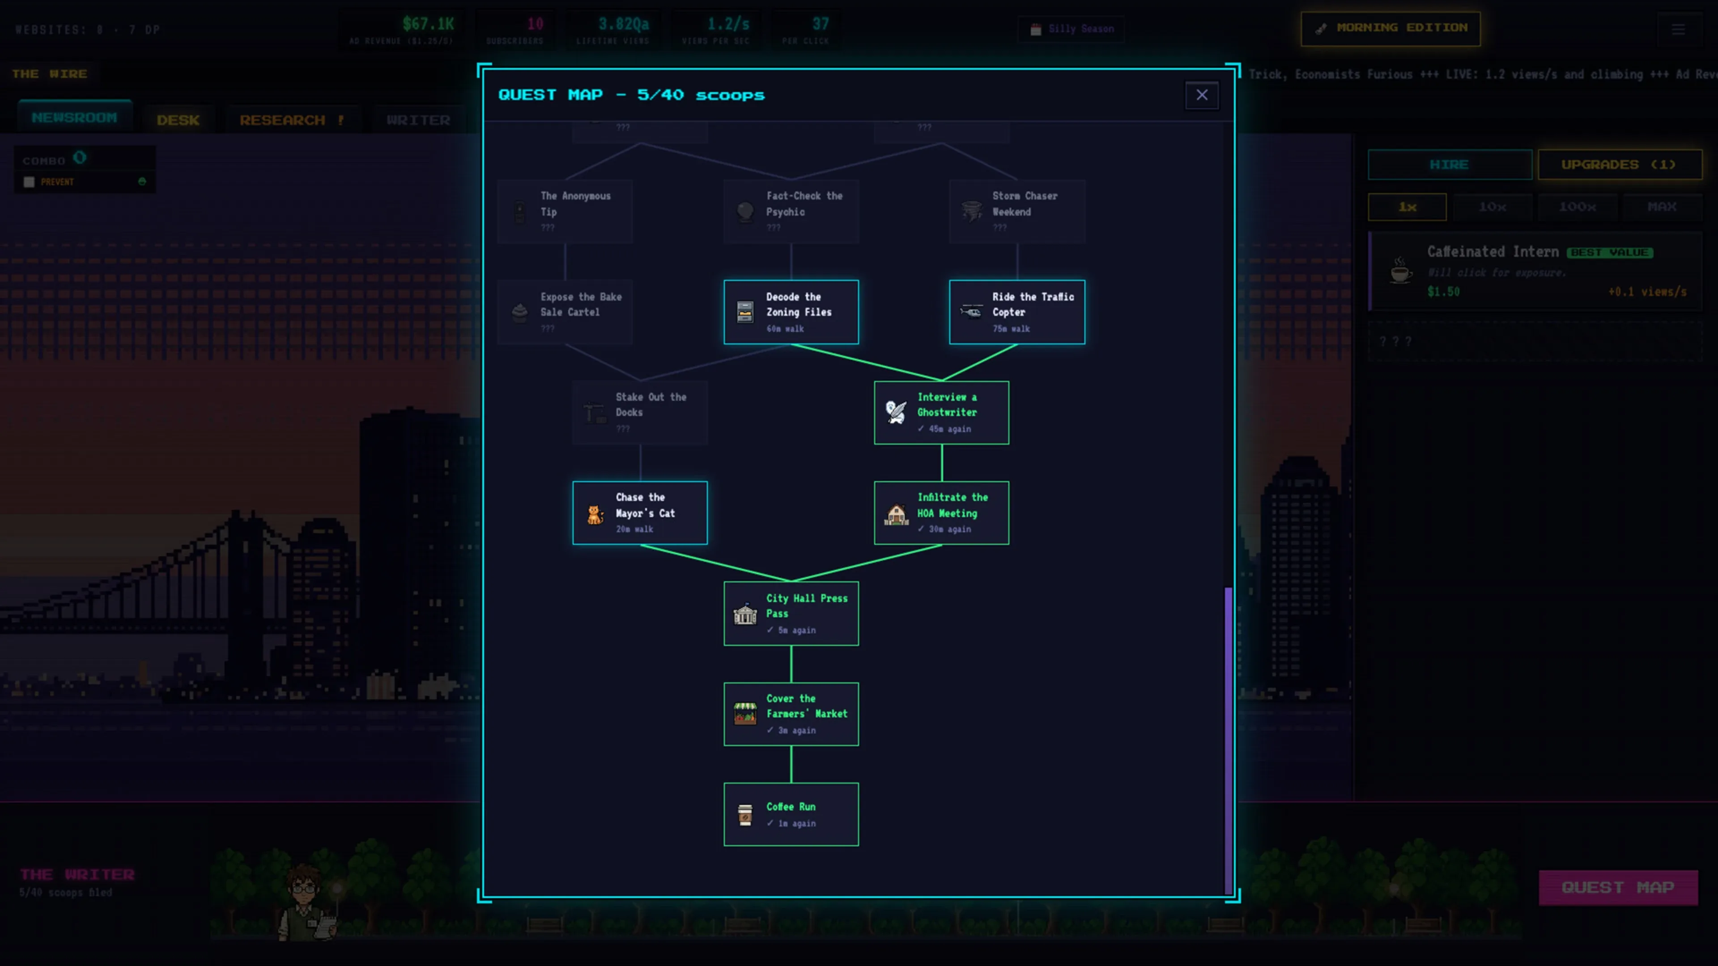The width and height of the screenshot is (1718, 966).
Task: Click the writer character sprite in the park
Action: pyautogui.click(x=307, y=901)
